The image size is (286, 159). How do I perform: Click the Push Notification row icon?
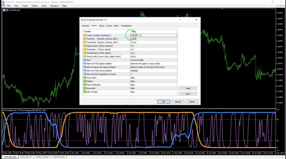coord(85,85)
